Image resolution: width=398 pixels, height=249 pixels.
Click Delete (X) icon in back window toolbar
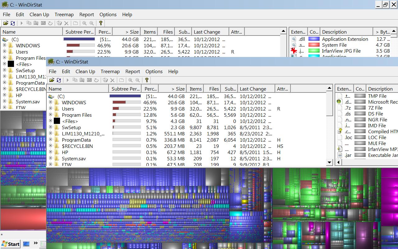[67, 23]
